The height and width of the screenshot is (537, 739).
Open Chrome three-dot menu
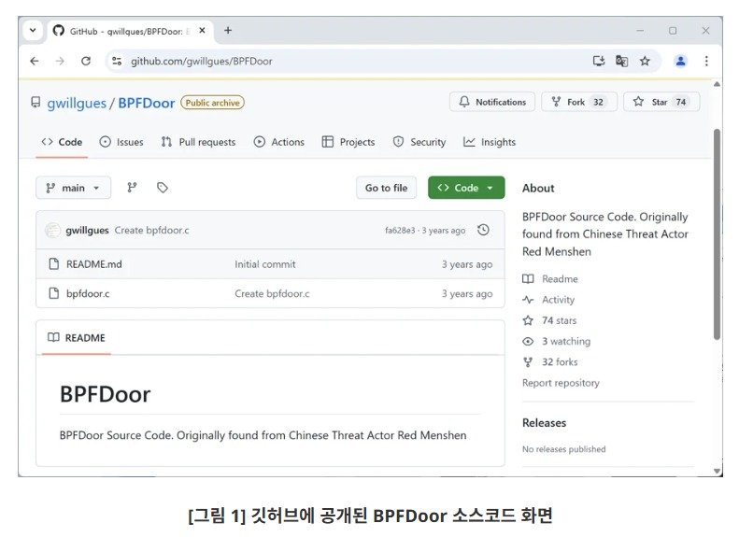click(706, 61)
